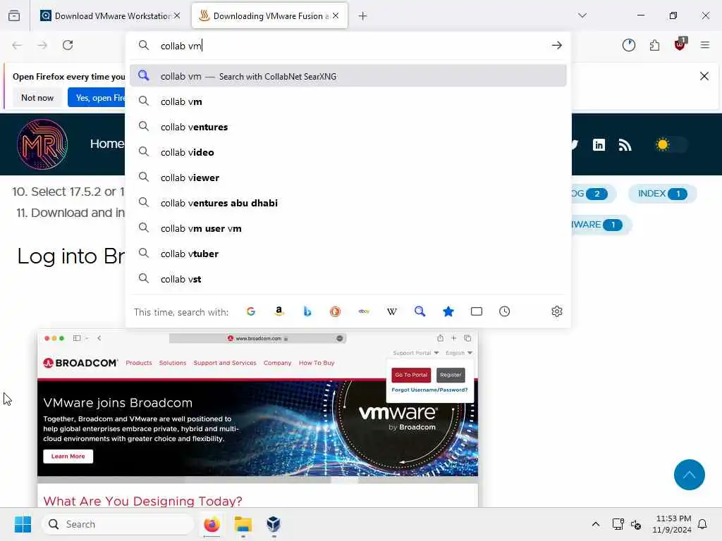
Task: Go back to previous page
Action: (x=17, y=45)
